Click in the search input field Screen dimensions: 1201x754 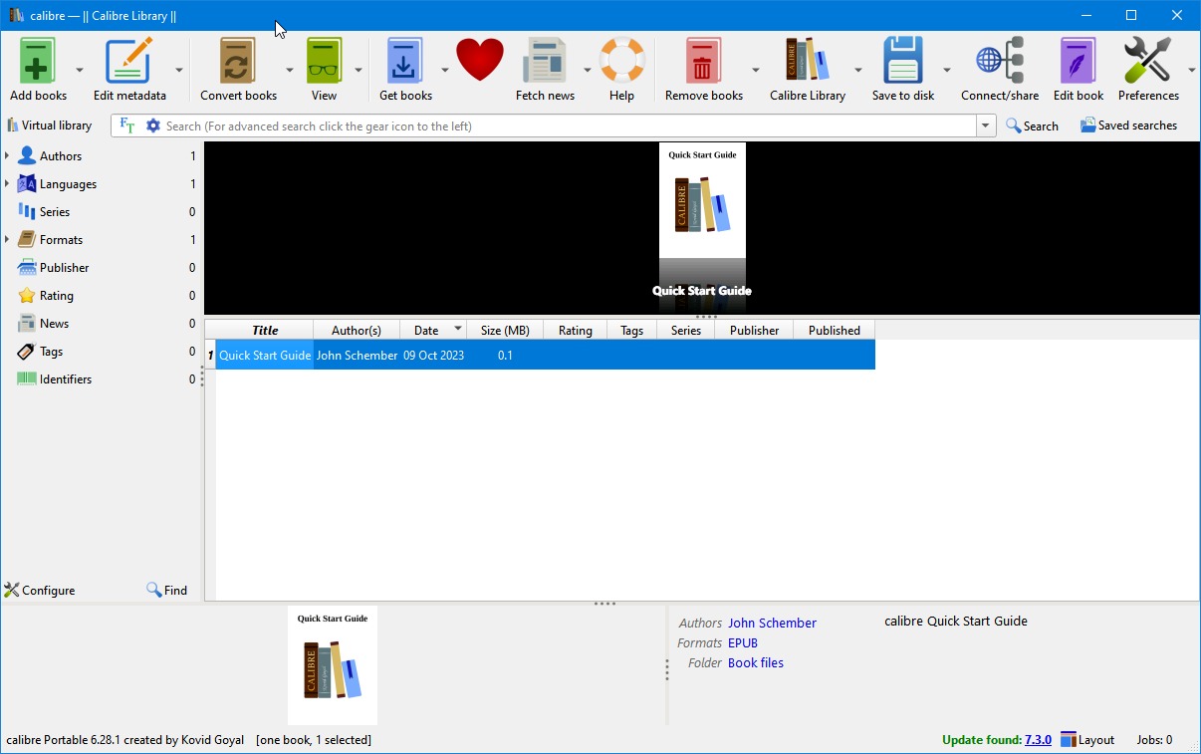click(569, 126)
